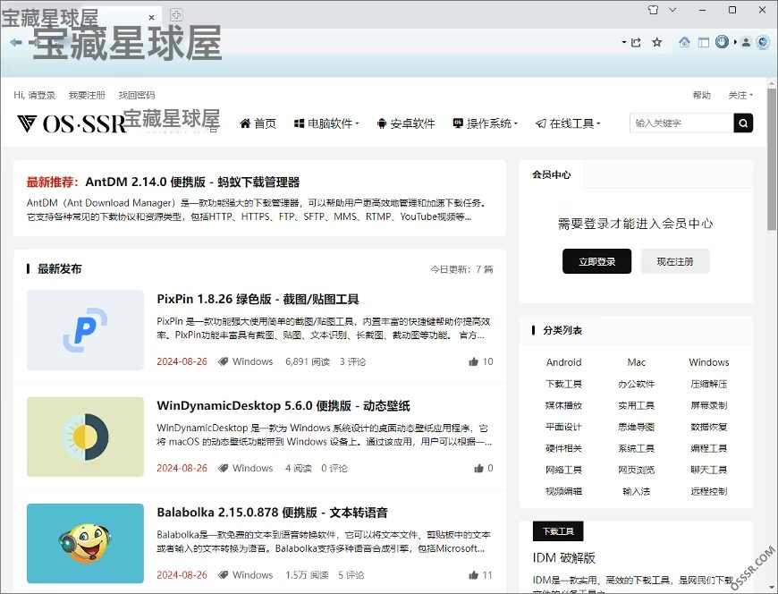Open the IDM 破解版 article link

[564, 558]
